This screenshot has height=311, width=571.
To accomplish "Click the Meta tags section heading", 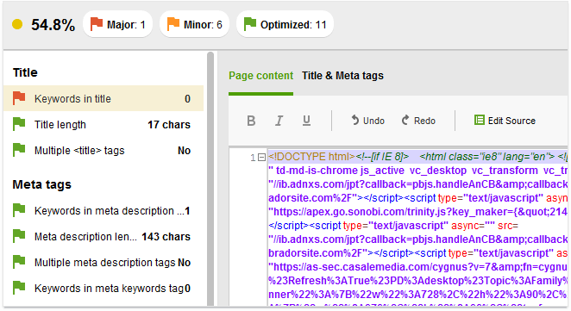I will click(42, 184).
